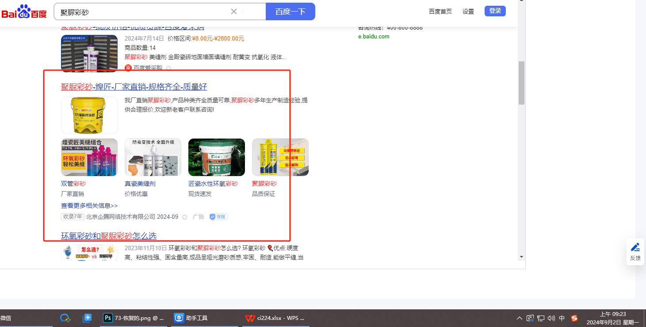Viewport: 646px width, 327px height.
Task: Click the 聚脲彩砂 link under the cartridge image
Action: point(264,184)
